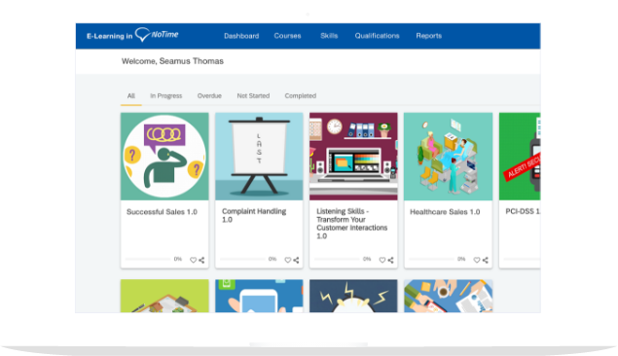Switch to the In Progress tab
This screenshot has width=618, height=356.
165,95
